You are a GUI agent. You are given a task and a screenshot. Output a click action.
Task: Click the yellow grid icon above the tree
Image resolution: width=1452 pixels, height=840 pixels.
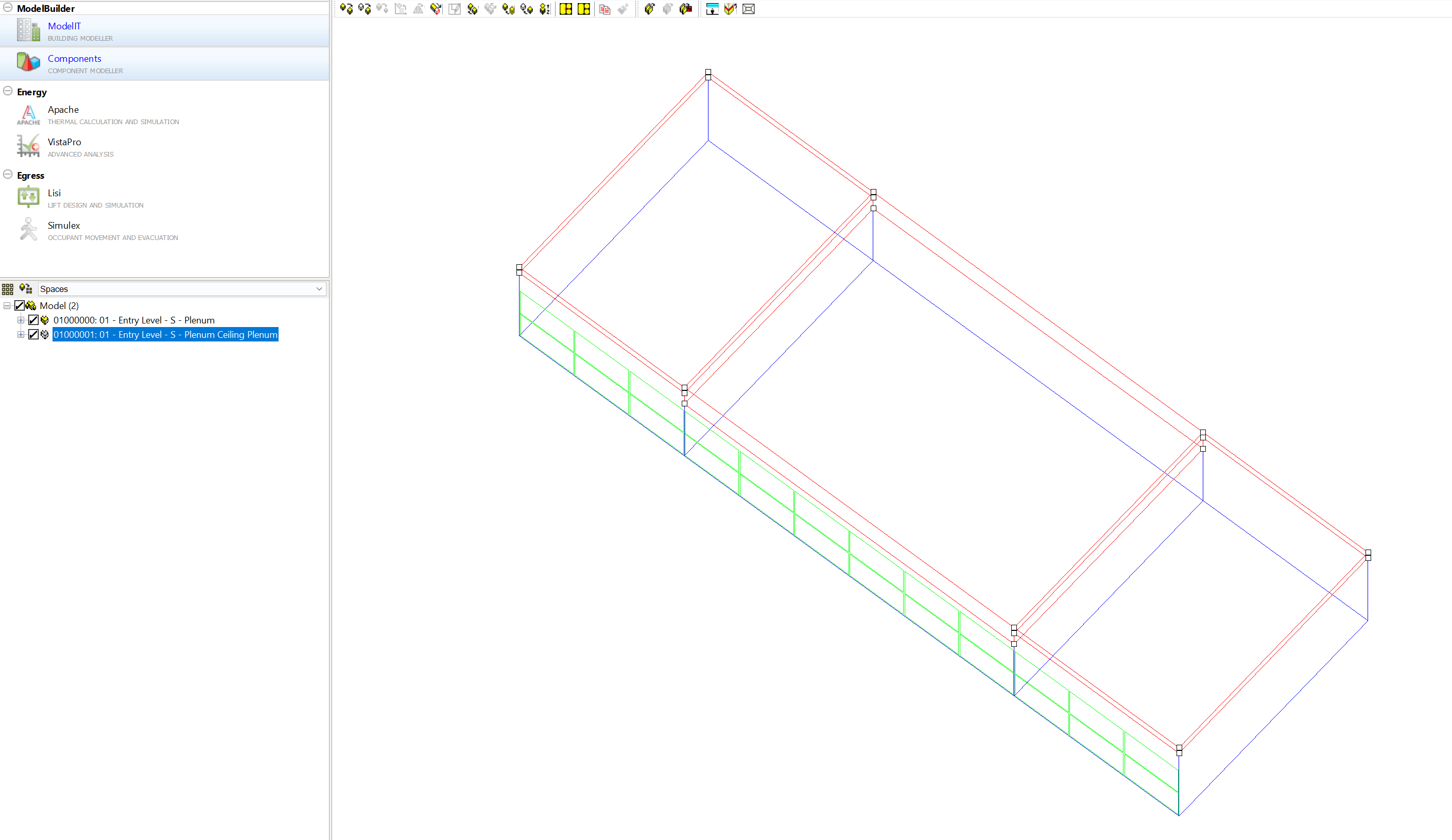click(x=8, y=289)
